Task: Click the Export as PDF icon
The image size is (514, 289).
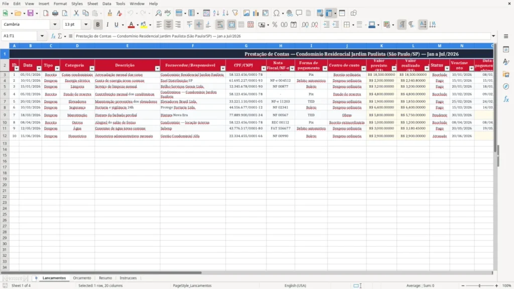Action: (x=46, y=13)
